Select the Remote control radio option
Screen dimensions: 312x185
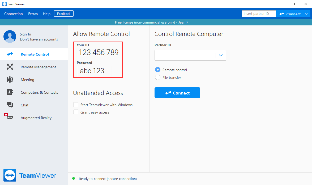(157, 70)
